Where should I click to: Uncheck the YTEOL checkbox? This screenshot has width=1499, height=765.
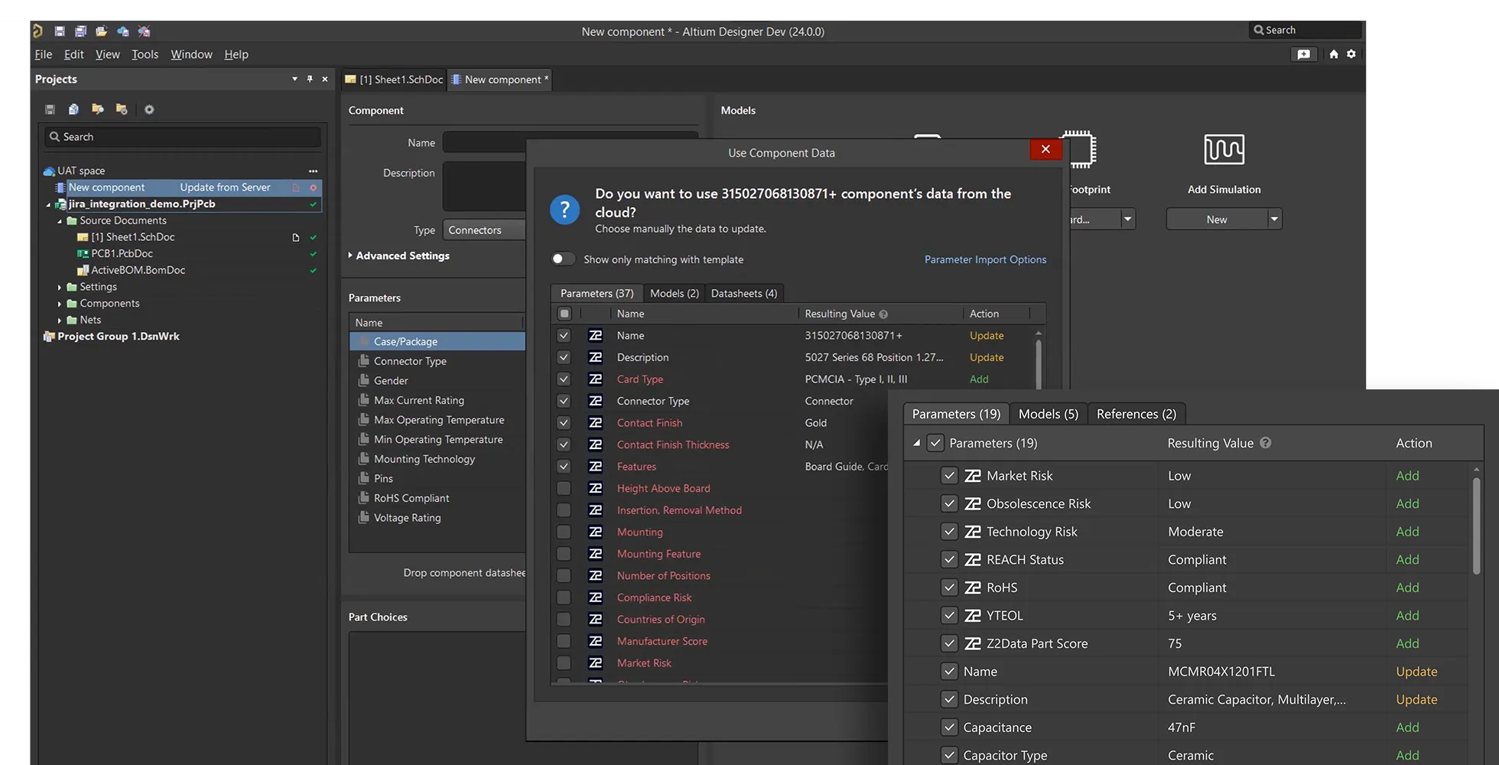pyautogui.click(x=949, y=615)
